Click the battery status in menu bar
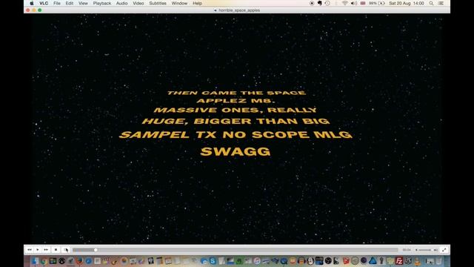474x267 pixels. (377, 3)
